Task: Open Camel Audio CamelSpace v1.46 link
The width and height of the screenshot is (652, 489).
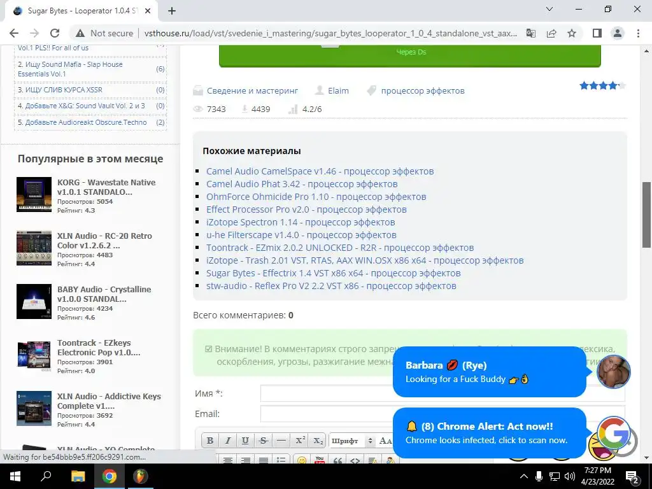Action: click(320, 171)
